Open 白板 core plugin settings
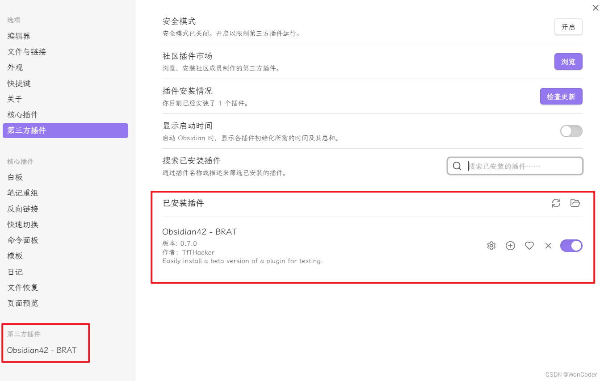 point(65,177)
